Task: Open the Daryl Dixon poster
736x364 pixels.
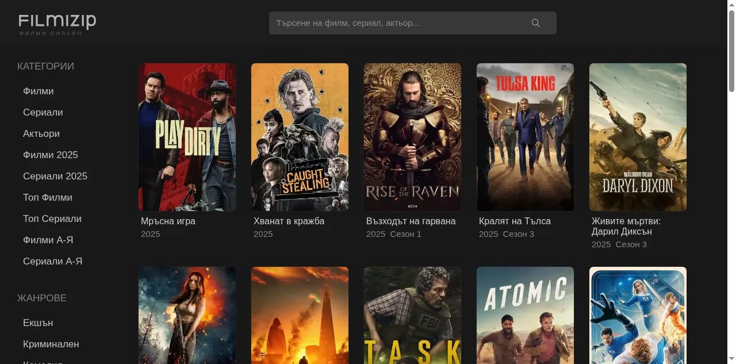Action: coord(638,137)
